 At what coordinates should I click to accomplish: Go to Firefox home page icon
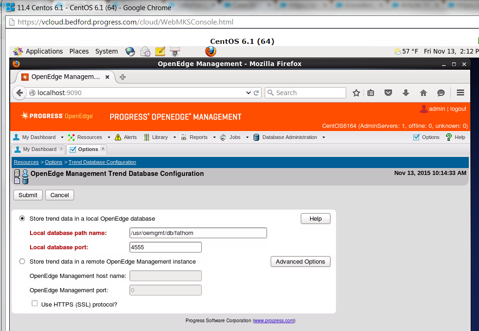pyautogui.click(x=423, y=93)
